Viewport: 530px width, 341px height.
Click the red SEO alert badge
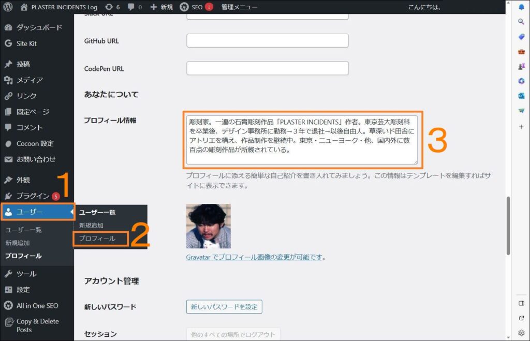tap(209, 7)
